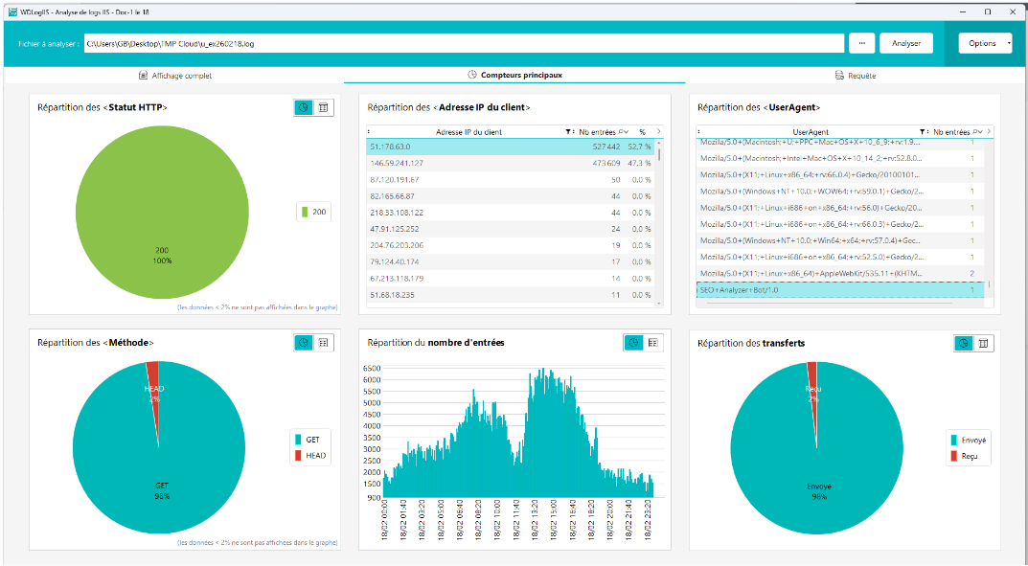Click the file path input field
This screenshot has height=566, width=1028.
pyautogui.click(x=464, y=44)
